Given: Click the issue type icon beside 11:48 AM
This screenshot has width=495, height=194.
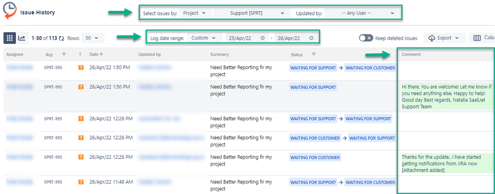Looking at the screenshot, I should click(x=81, y=182).
